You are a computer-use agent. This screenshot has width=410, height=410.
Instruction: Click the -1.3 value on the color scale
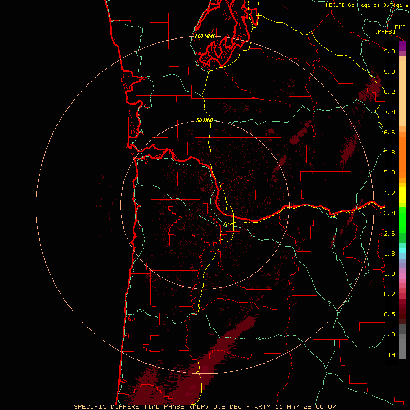388,334
